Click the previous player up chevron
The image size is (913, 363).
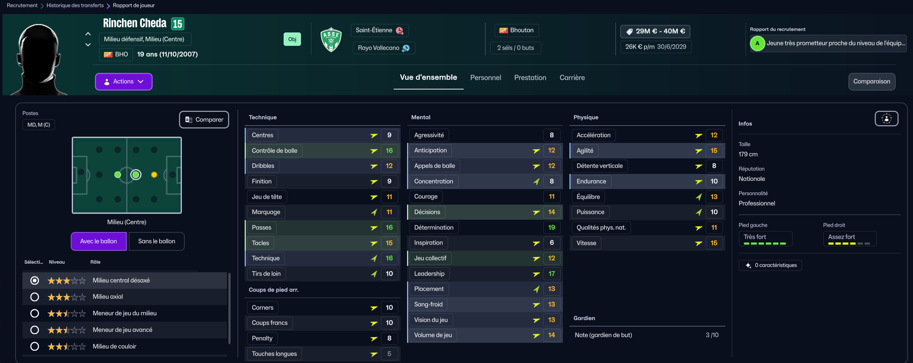(x=88, y=34)
